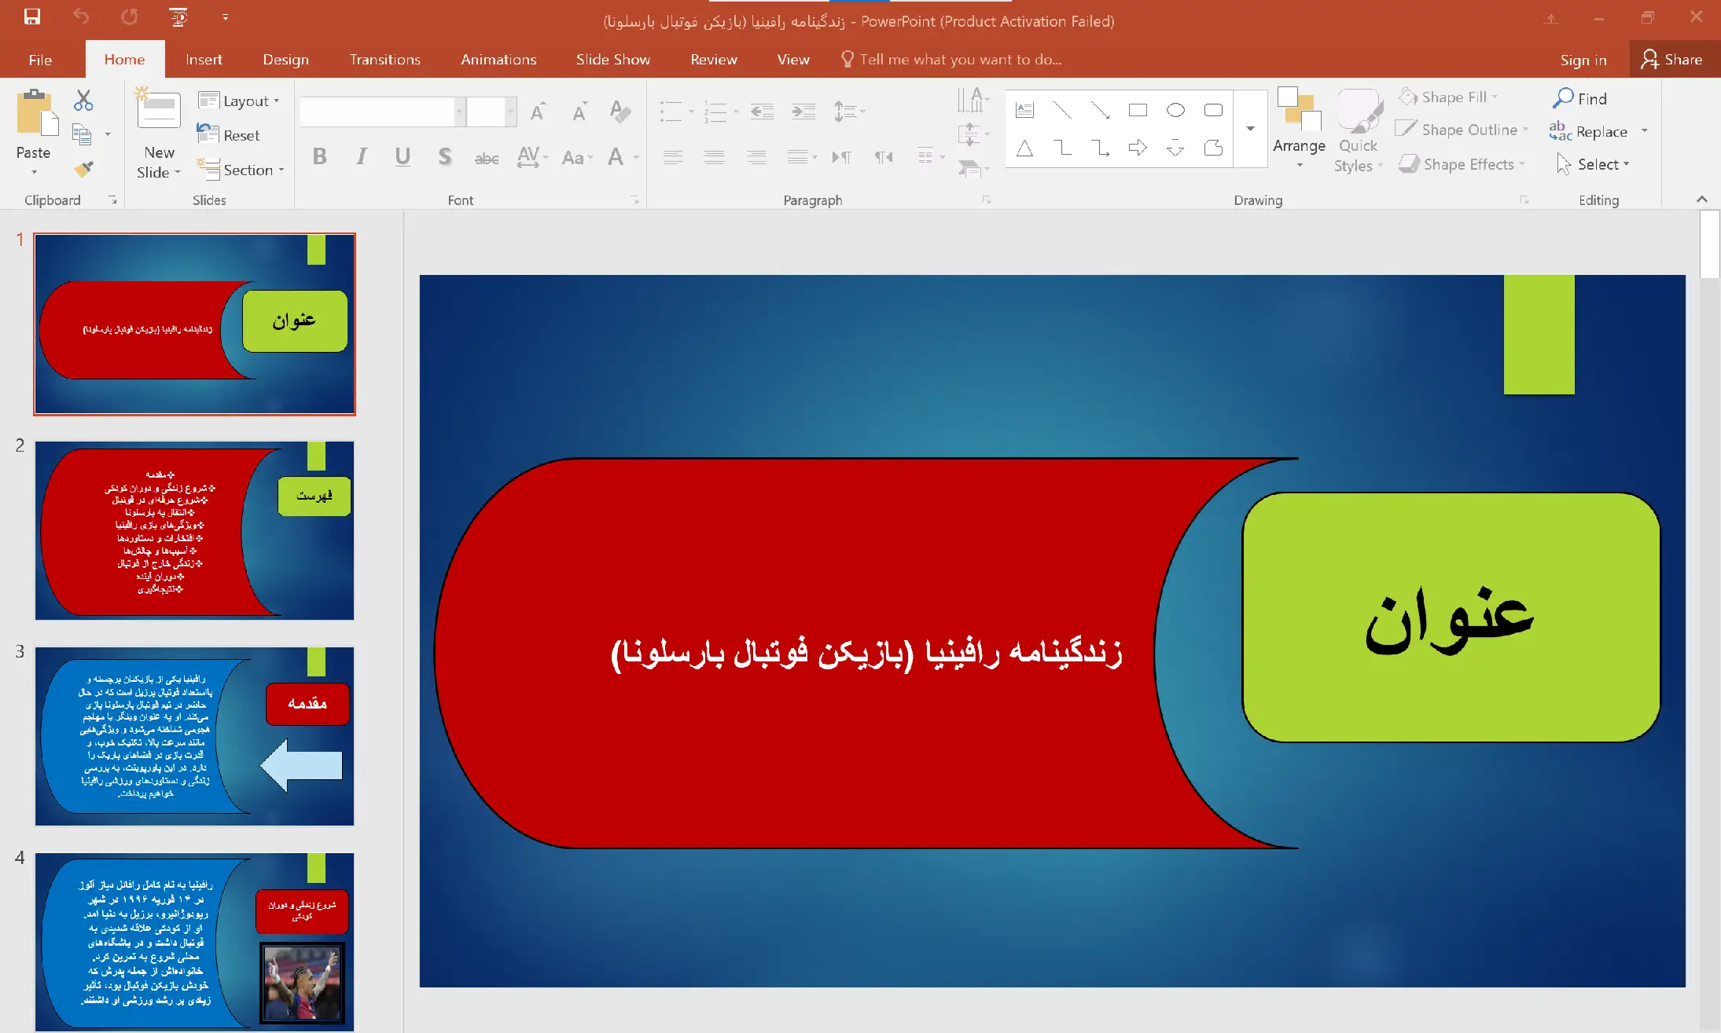The width and height of the screenshot is (1721, 1033).
Task: Open the font size combo box
Action: [x=491, y=112]
